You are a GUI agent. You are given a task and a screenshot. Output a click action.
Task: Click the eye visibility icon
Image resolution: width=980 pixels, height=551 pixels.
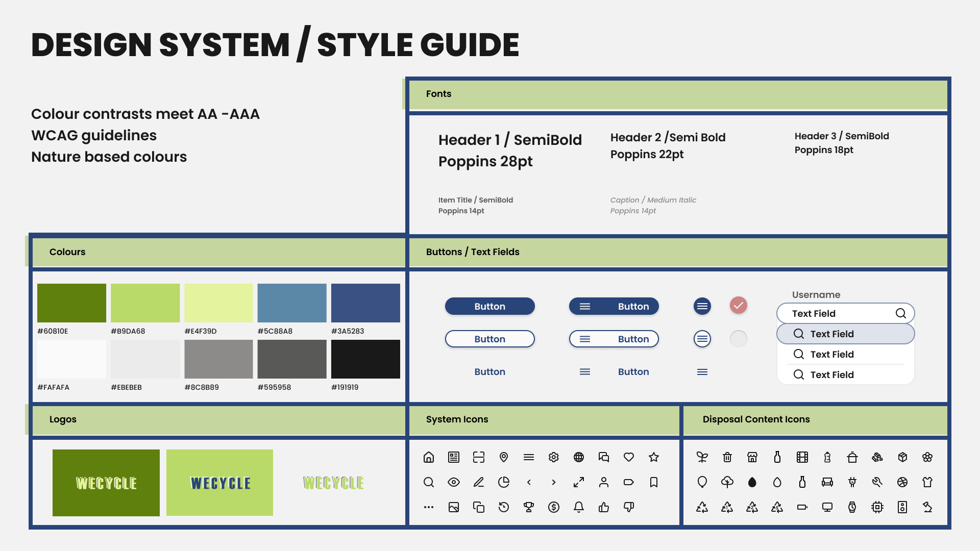[454, 482]
